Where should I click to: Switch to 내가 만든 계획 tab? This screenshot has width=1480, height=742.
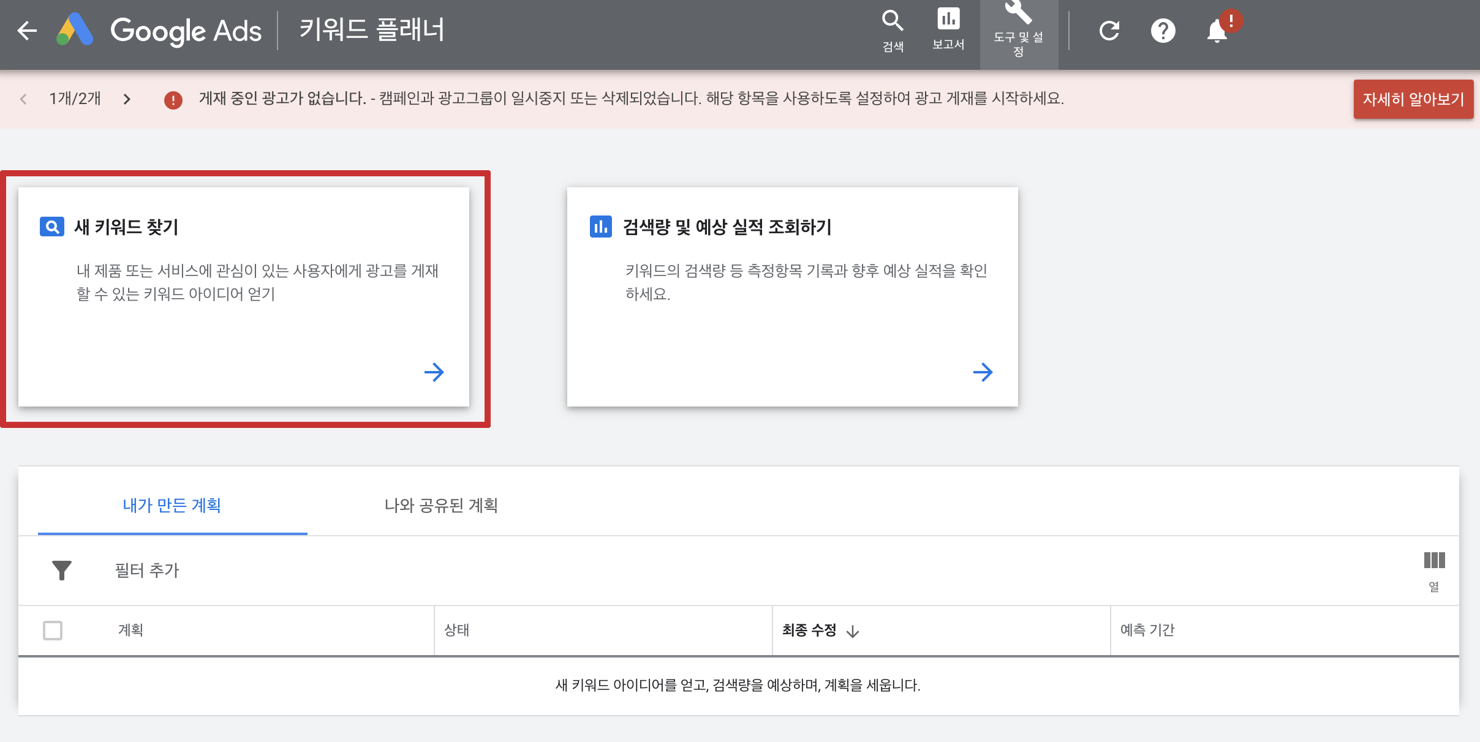point(172,505)
